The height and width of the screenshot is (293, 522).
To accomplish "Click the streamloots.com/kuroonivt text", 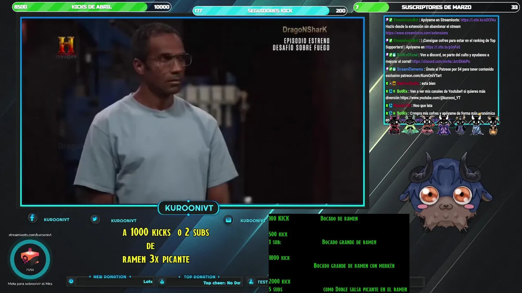I will pos(30,235).
